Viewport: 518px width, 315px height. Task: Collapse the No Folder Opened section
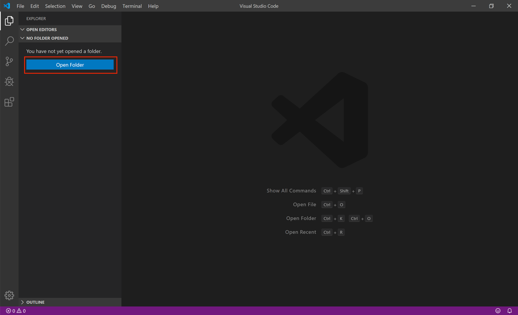70,38
